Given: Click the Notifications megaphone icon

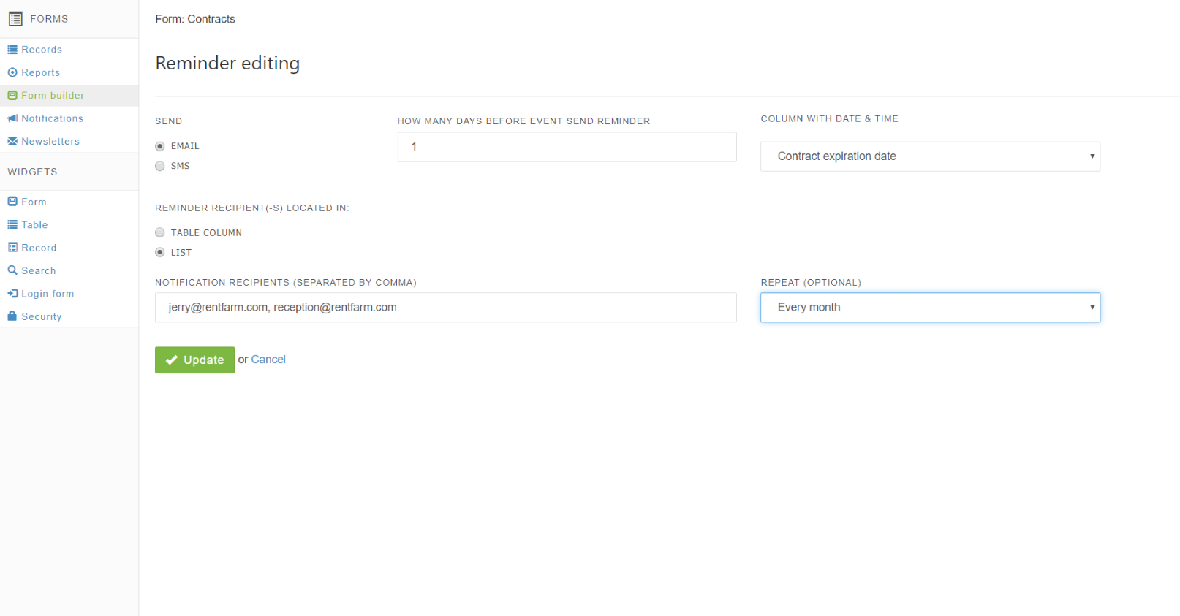Looking at the screenshot, I should pos(12,118).
